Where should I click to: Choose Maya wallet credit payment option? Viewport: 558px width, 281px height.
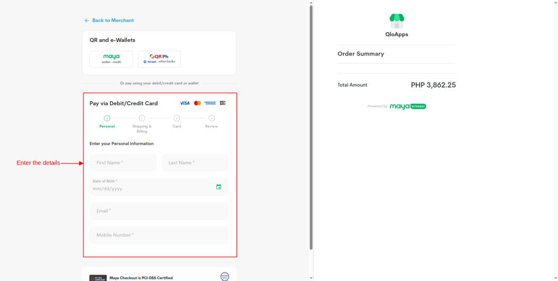click(111, 59)
